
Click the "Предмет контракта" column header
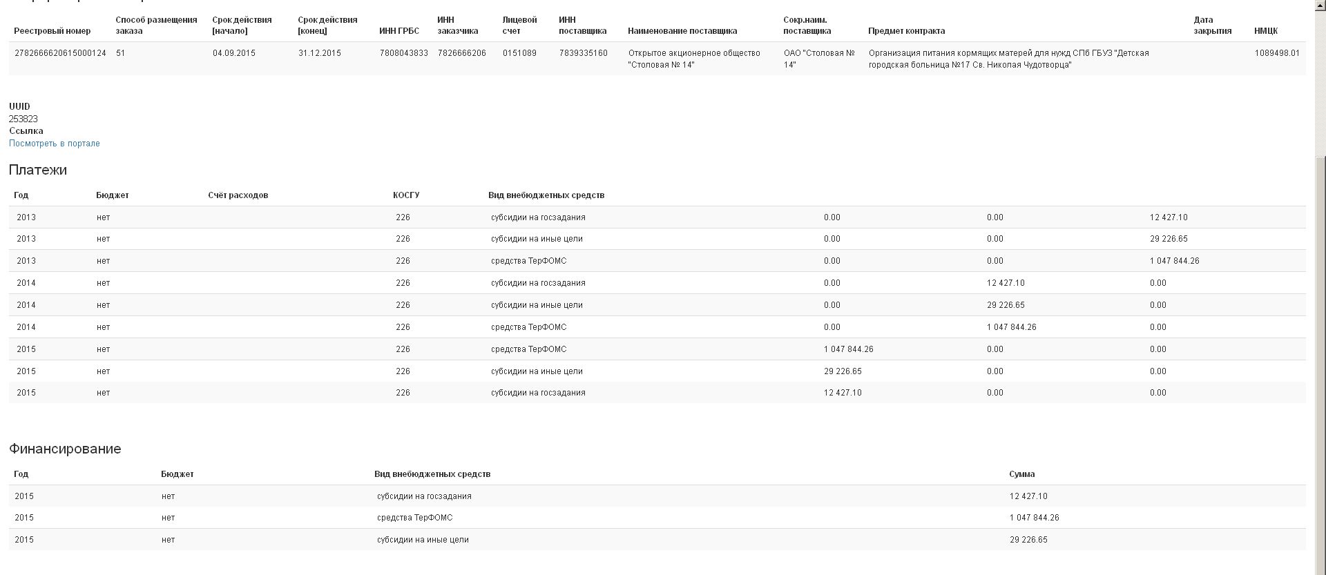tap(907, 31)
